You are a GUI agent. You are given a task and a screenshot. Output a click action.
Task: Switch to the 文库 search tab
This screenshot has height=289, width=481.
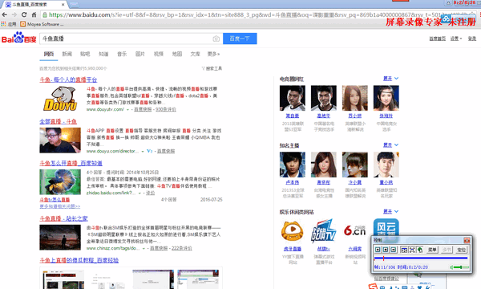[195, 54]
